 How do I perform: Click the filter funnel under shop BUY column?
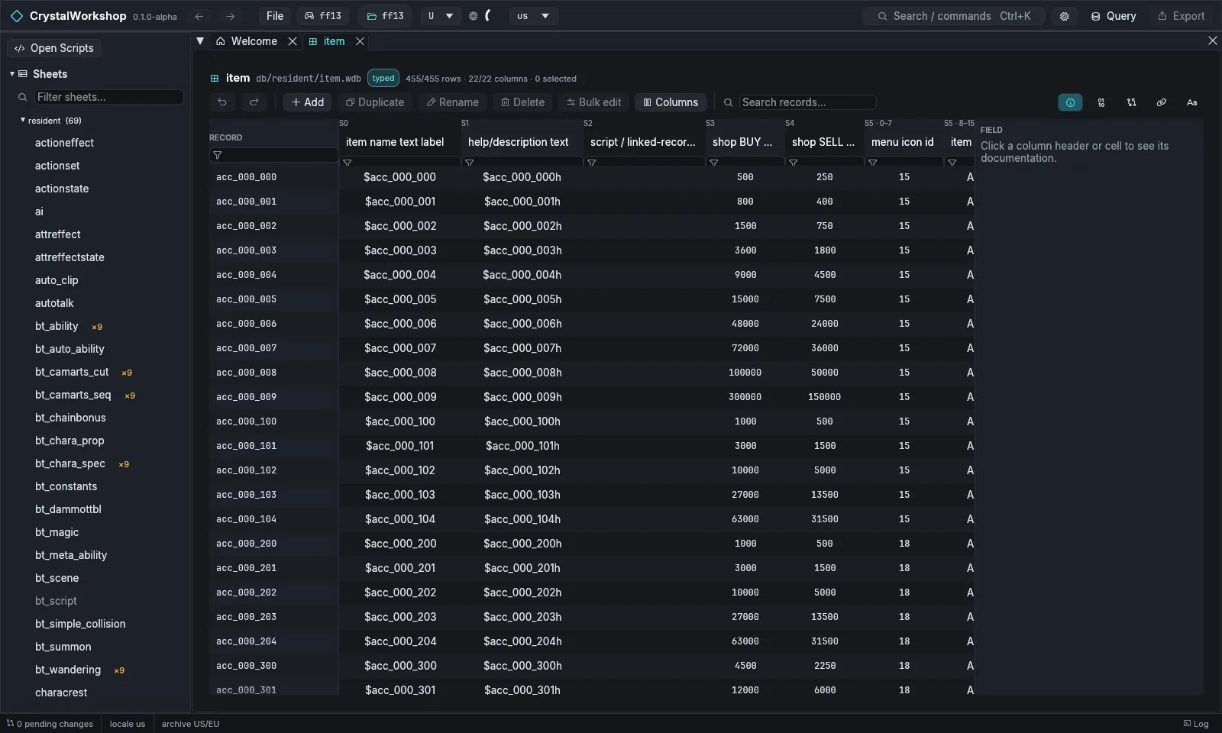[714, 163]
